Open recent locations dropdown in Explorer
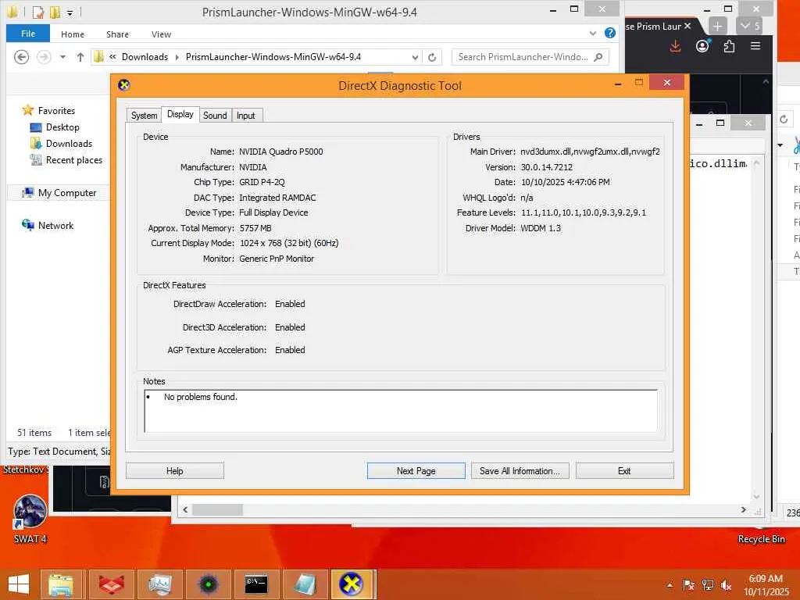 62,56
